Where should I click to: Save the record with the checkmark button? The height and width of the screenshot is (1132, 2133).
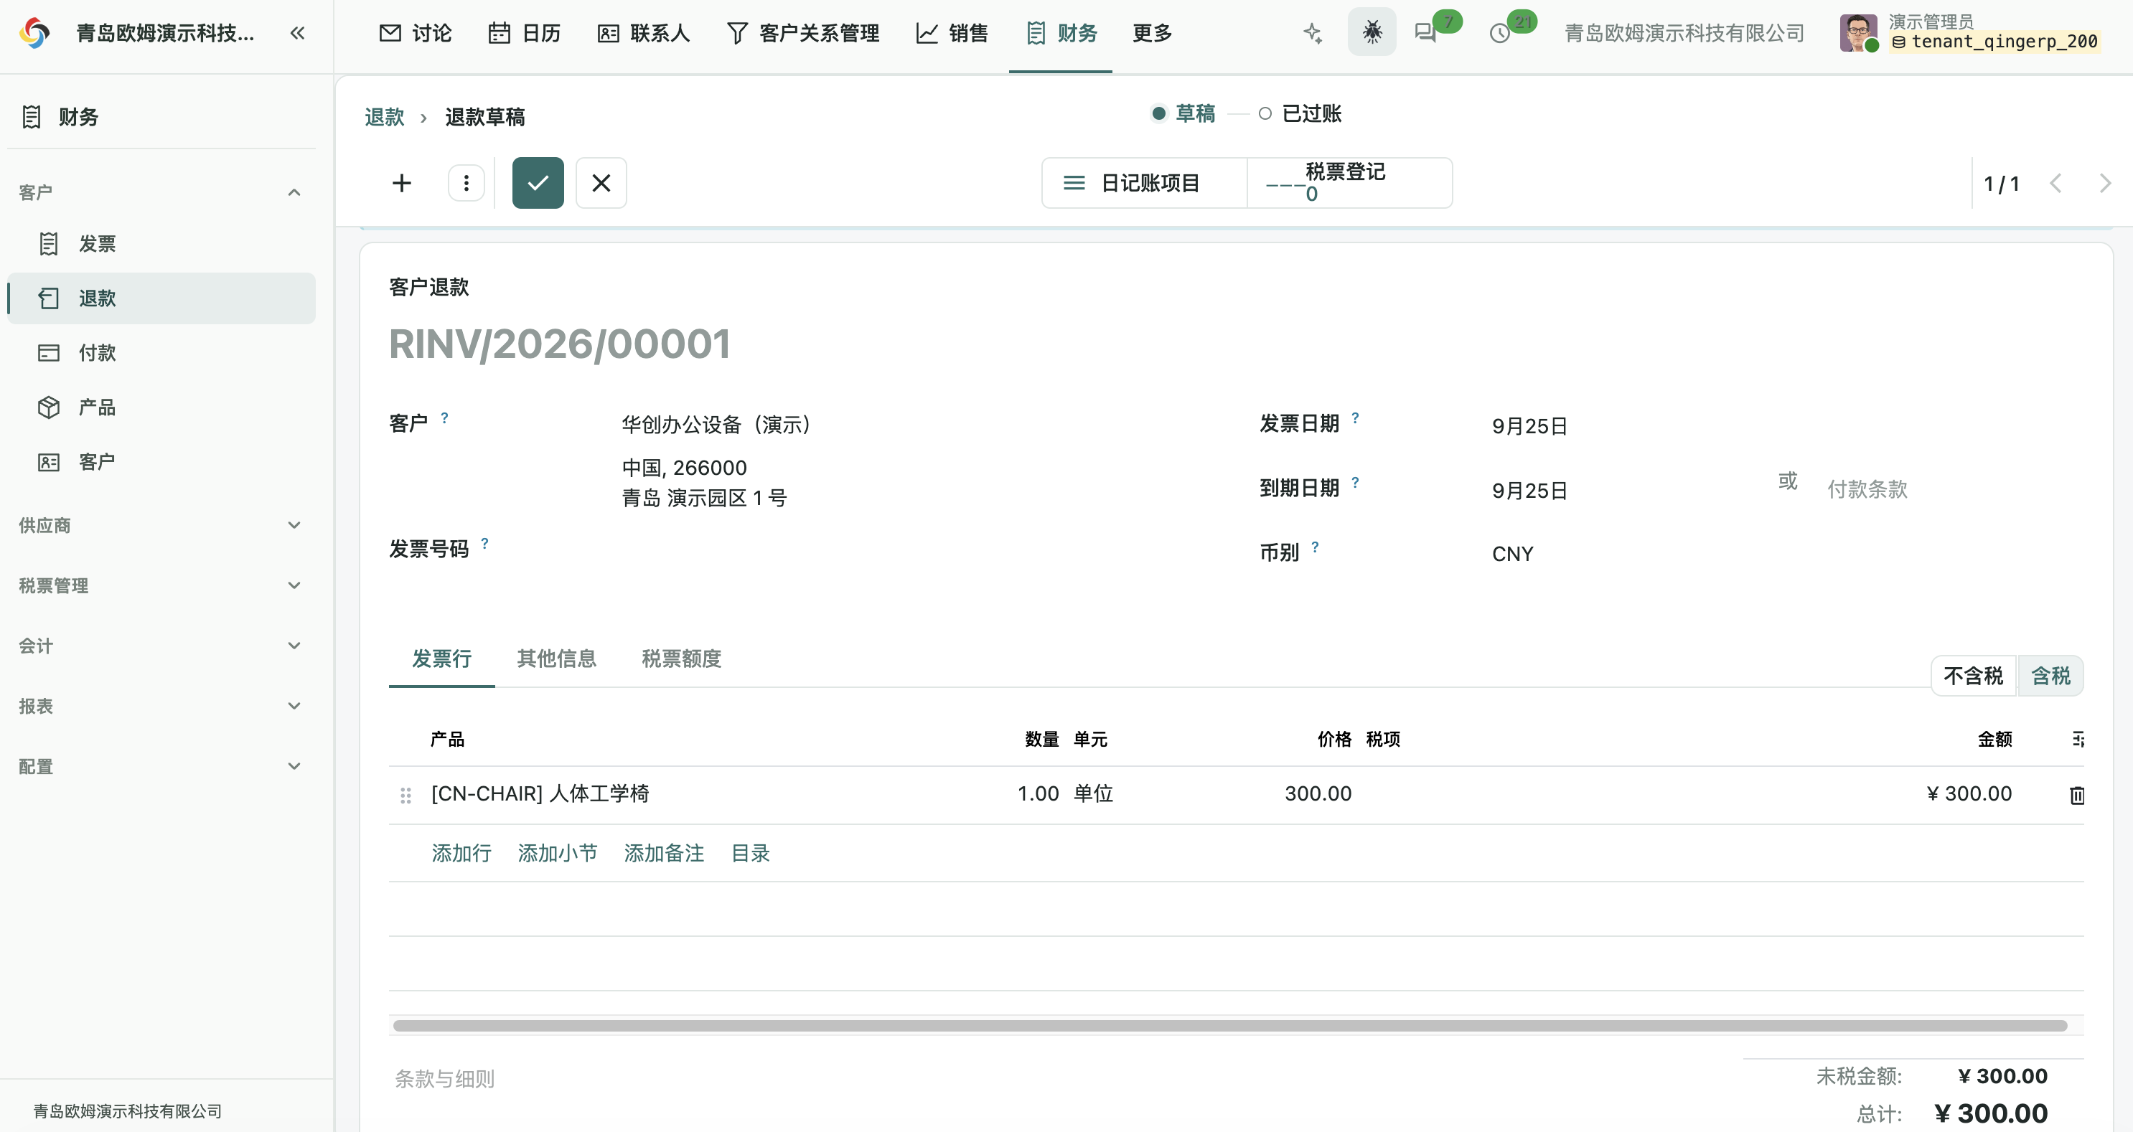click(x=538, y=183)
